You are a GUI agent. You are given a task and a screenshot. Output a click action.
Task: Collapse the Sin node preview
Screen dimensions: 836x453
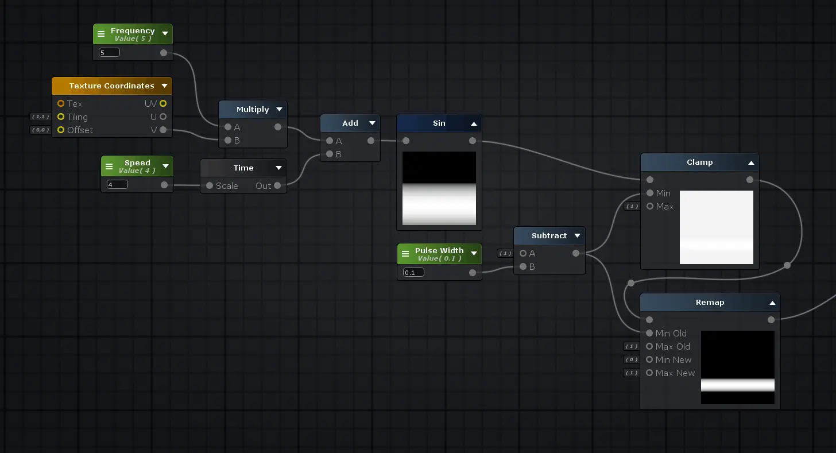click(474, 123)
